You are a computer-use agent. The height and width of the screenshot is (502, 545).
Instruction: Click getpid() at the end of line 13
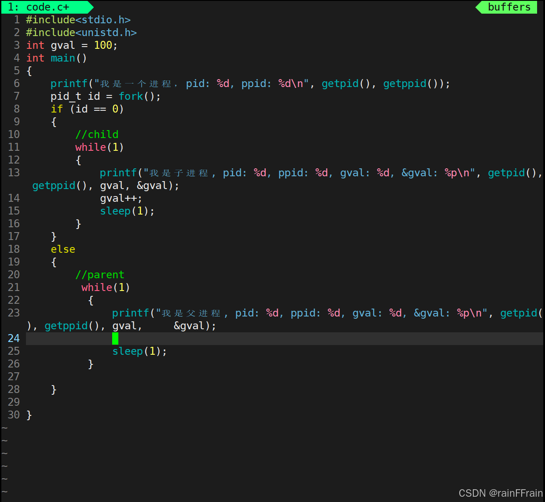coord(512,173)
